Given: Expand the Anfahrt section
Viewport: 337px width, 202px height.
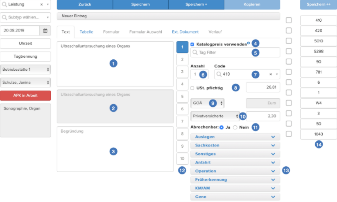Looking at the screenshot, I should [235, 162].
